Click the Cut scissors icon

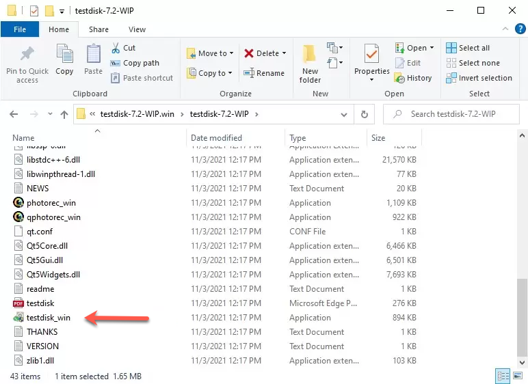[x=116, y=48]
